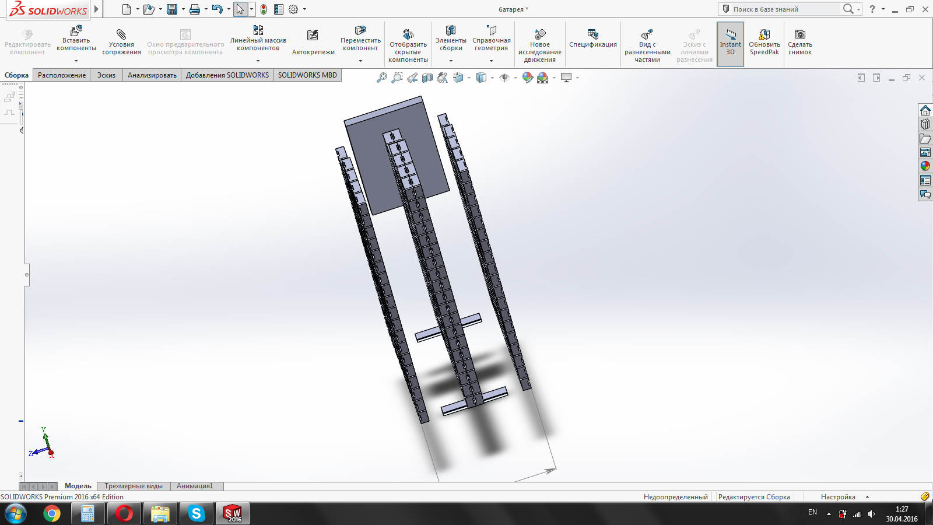Open the Mate conditions (Условия сопряжения) tool
Viewport: 933px width, 525px height.
pyautogui.click(x=121, y=34)
